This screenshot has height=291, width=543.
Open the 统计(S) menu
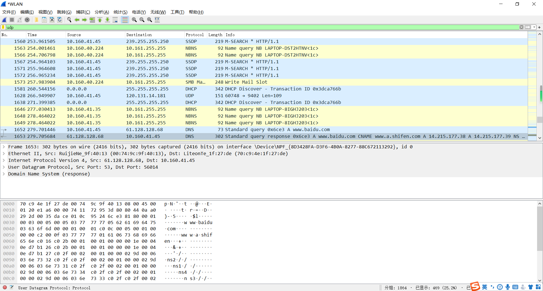tap(120, 12)
